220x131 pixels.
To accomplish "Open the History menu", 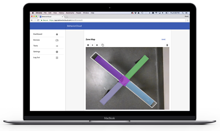I will point(61,13).
